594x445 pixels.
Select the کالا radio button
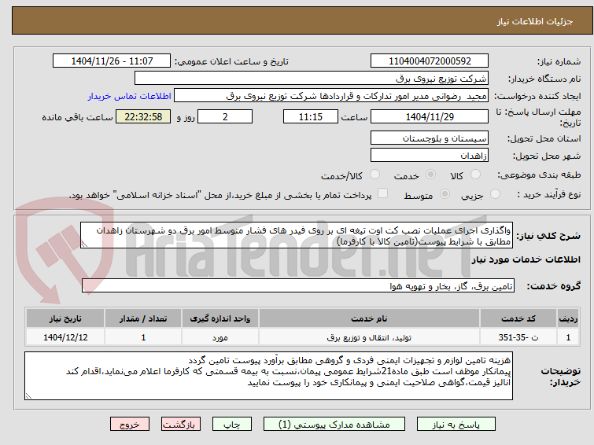point(475,175)
